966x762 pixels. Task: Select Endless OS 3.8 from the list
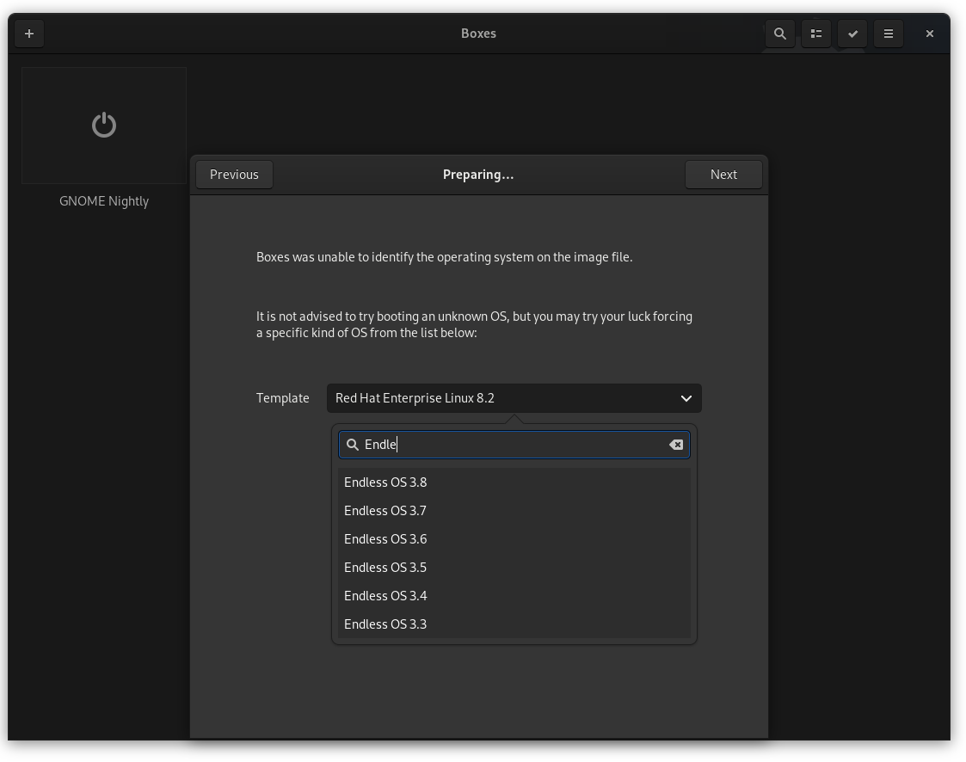514,482
